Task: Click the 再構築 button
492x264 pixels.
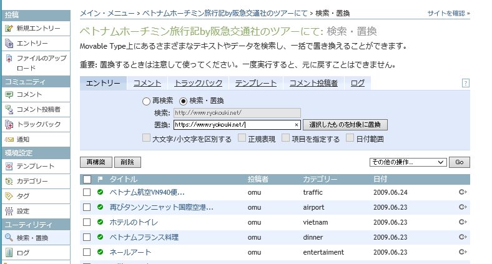Action: click(x=96, y=162)
